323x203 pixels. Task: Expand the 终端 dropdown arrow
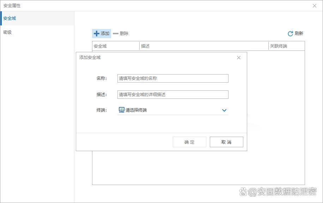(x=224, y=110)
